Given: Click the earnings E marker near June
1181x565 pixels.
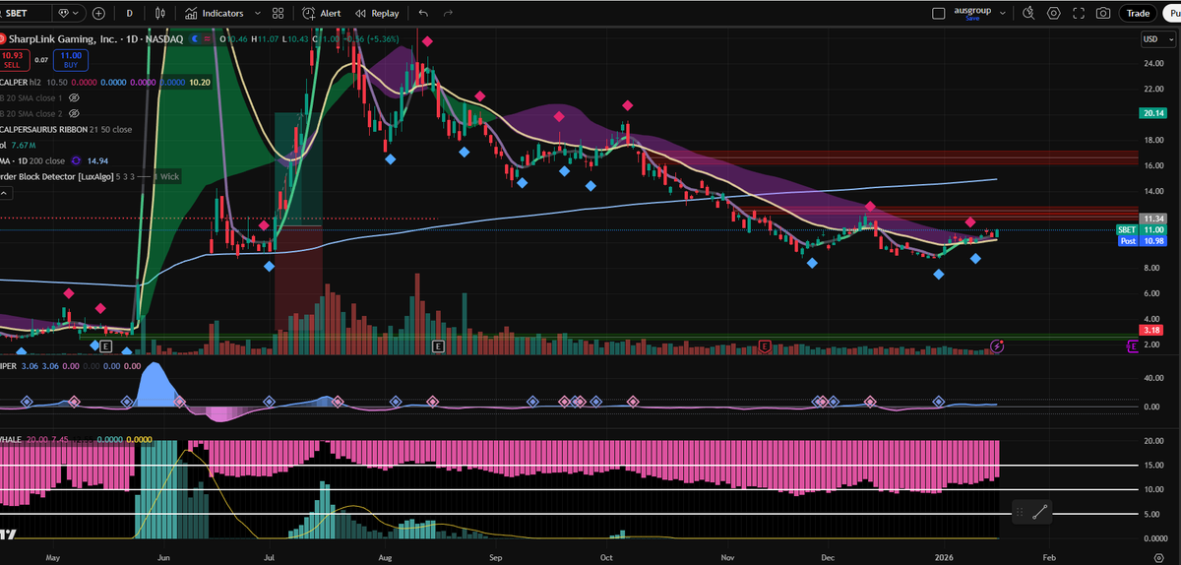Looking at the screenshot, I should point(106,346).
